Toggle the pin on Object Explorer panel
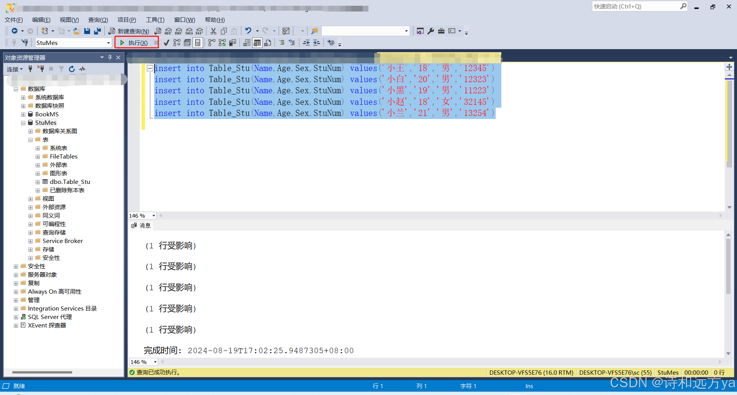The image size is (737, 395). click(110, 58)
